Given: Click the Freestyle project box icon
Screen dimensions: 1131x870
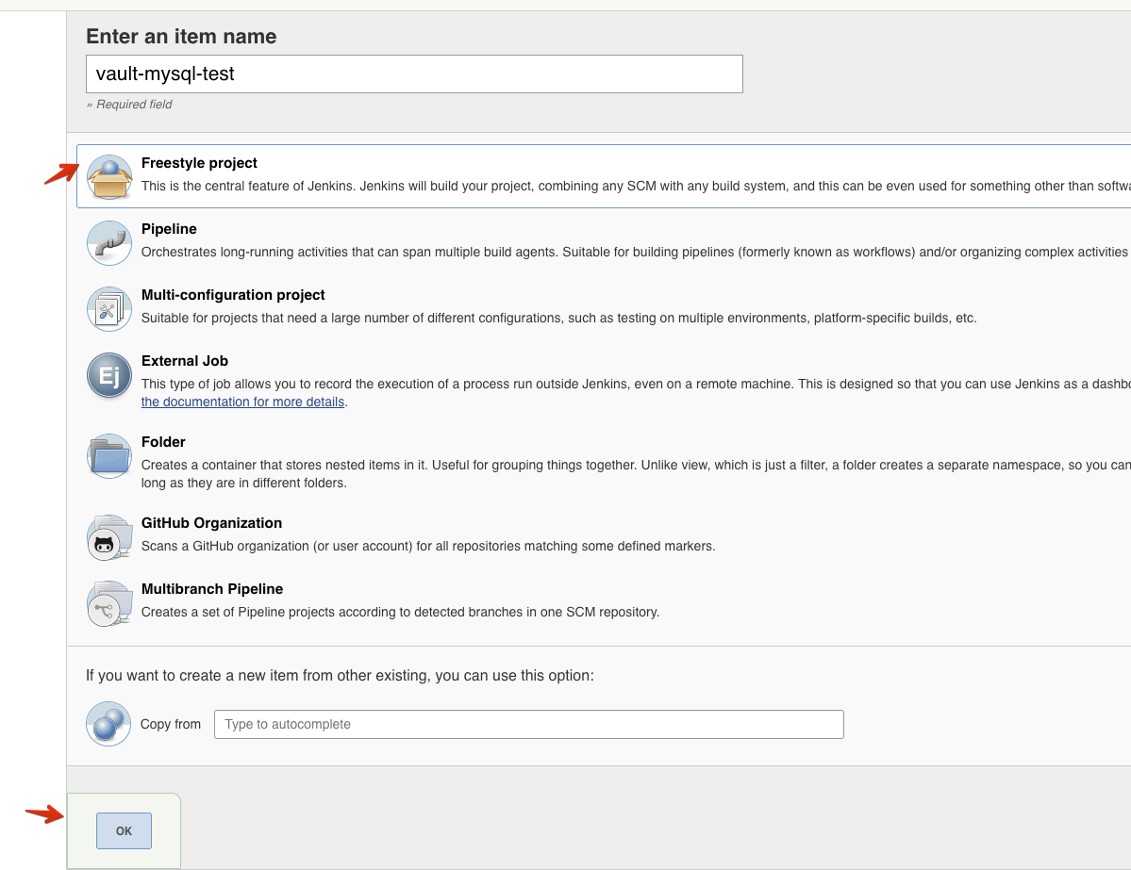Looking at the screenshot, I should (x=109, y=176).
